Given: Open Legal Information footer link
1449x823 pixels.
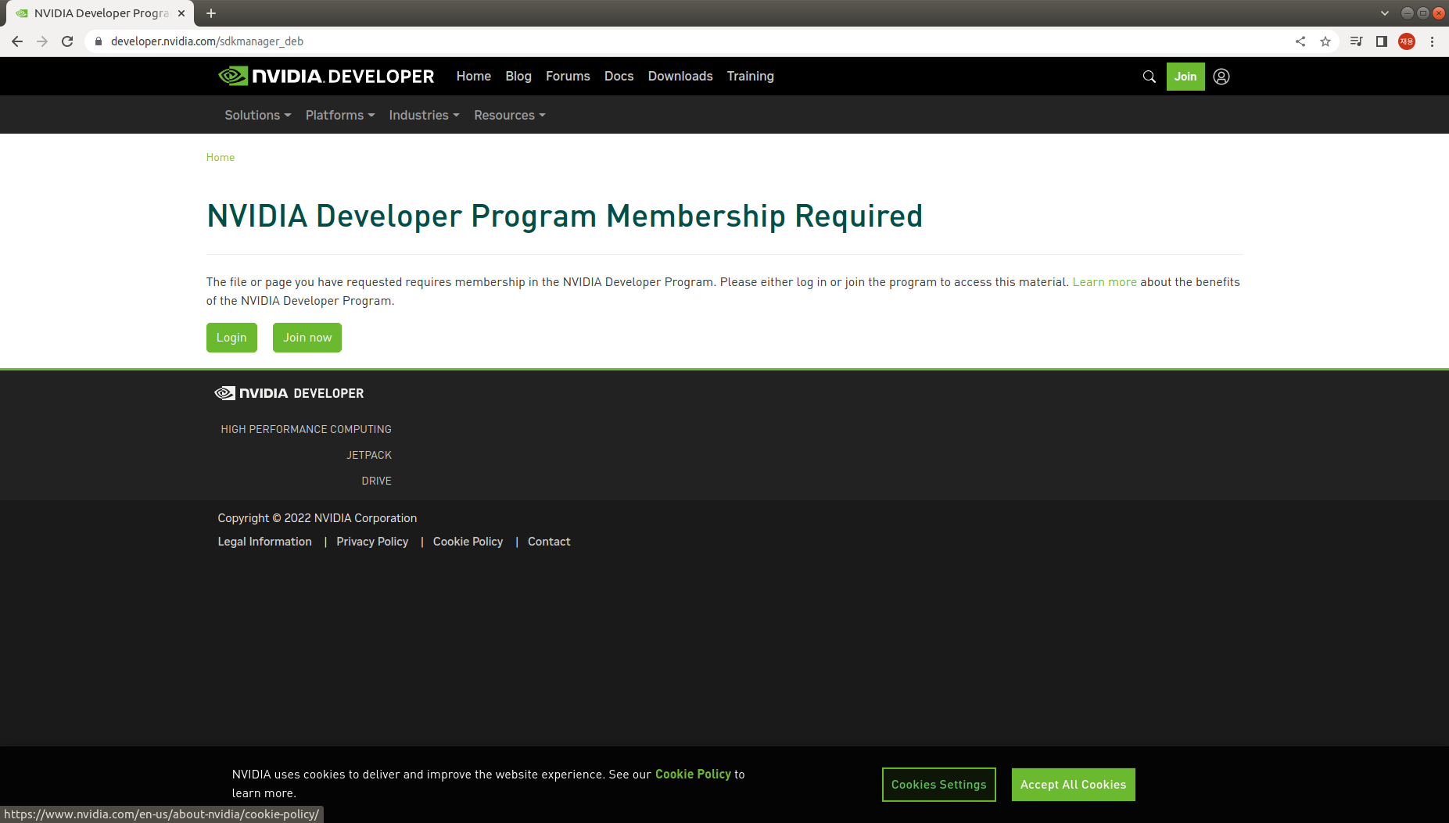Looking at the screenshot, I should click(264, 542).
